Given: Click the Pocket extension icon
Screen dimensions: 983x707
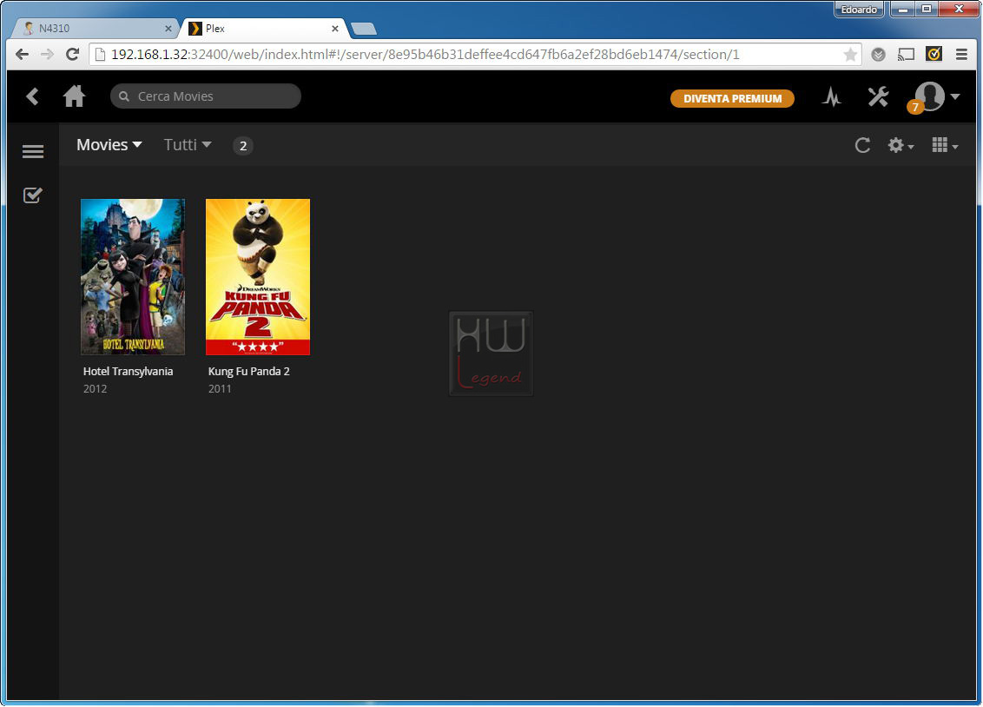Looking at the screenshot, I should [878, 55].
